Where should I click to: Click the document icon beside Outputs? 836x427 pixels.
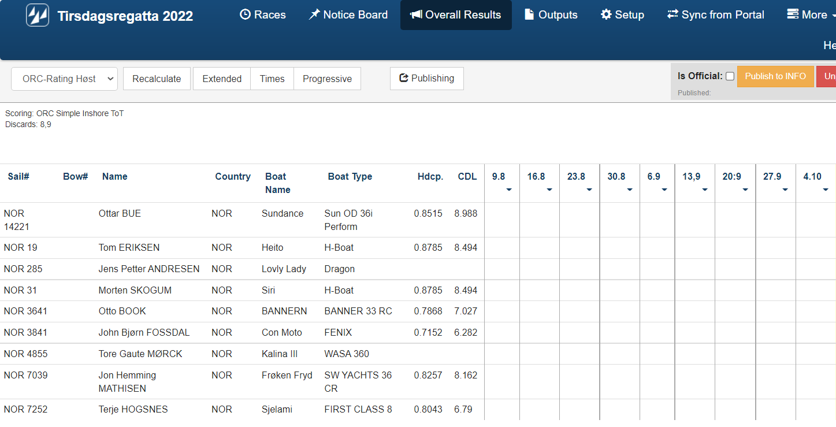point(529,15)
